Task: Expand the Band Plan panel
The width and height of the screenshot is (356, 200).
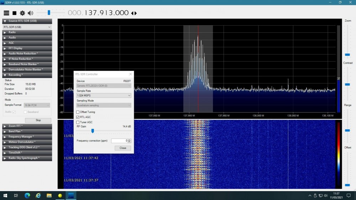Action: (x=27, y=131)
